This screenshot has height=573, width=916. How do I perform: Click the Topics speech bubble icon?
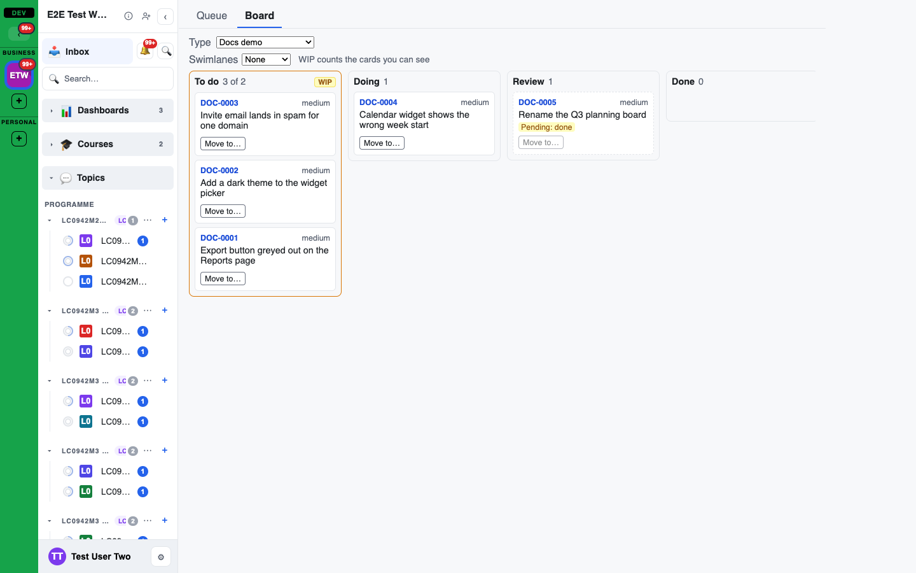click(x=66, y=178)
